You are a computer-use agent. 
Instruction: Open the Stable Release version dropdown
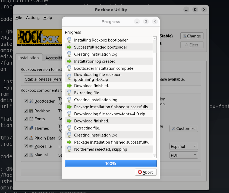[x=43, y=79]
